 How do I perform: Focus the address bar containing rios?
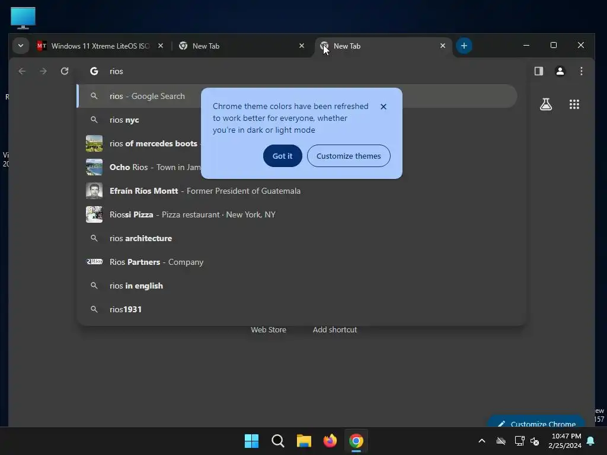302,71
